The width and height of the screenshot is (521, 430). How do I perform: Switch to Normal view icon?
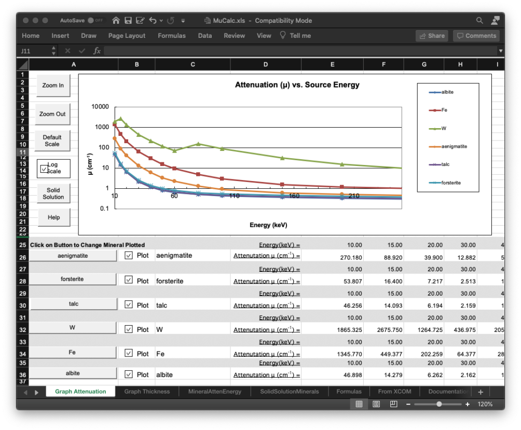(359, 404)
